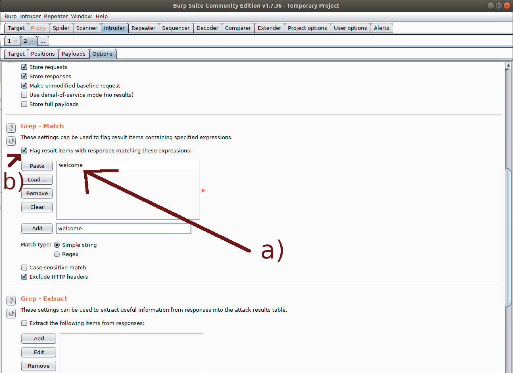Screen dimensions: 513x373
Task: Close Intruder attack tab 2
Action: 31,41
